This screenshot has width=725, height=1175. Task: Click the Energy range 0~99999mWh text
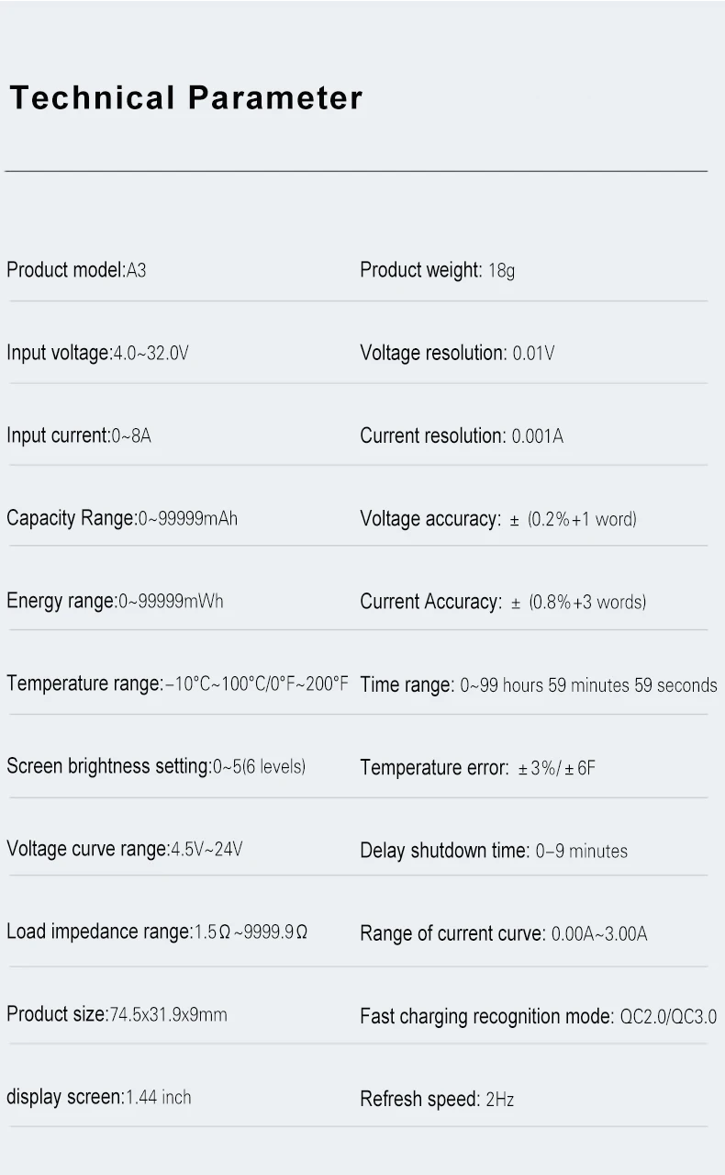tap(115, 601)
